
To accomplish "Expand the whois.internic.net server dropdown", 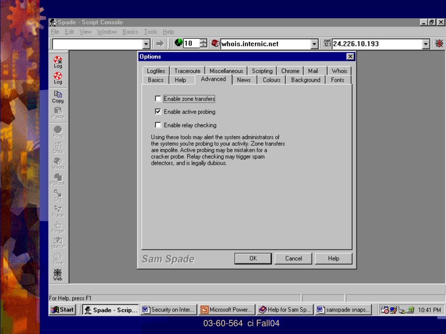I will pyautogui.click(x=314, y=43).
